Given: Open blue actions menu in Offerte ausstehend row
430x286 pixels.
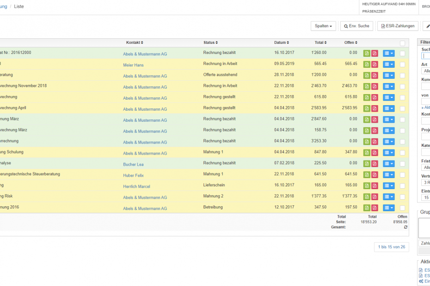Looking at the screenshot, I should point(388,75).
